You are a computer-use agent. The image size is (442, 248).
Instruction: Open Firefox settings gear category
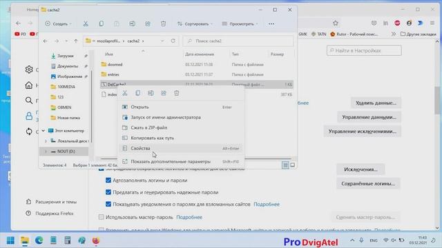coord(29,70)
